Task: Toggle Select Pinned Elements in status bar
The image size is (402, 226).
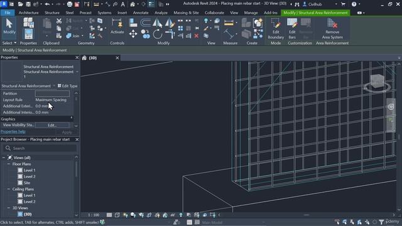Action: 352,222
